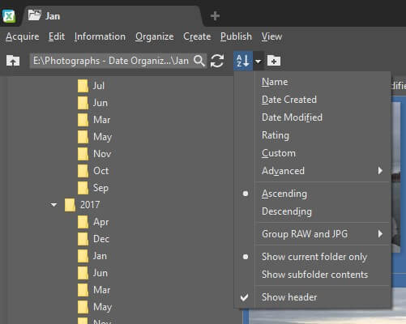This screenshot has width=406, height=324.
Task: Click the green X application icon
Action: [9, 16]
